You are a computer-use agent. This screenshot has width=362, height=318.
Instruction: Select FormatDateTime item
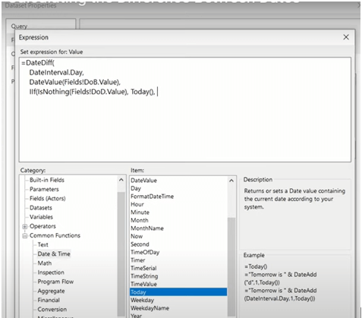pyautogui.click(x=152, y=197)
